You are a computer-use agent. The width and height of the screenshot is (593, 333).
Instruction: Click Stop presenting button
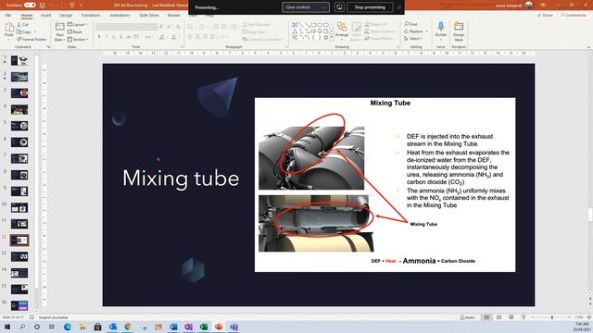(370, 7)
